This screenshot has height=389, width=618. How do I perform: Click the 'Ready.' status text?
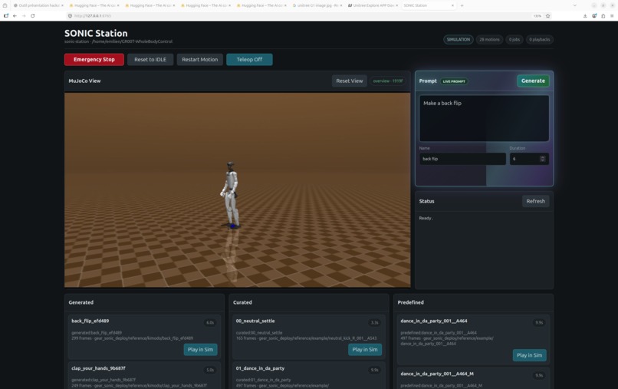[x=426, y=218]
